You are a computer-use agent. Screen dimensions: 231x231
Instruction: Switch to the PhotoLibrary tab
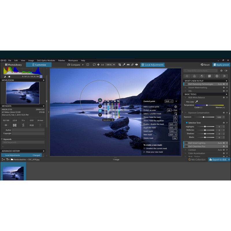click(x=13, y=65)
